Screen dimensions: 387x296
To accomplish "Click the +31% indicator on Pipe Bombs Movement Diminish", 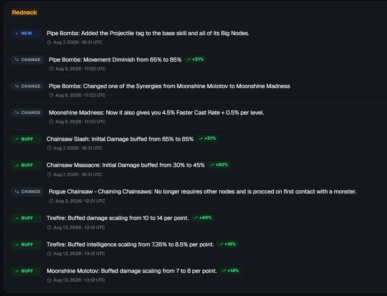I will pyautogui.click(x=195, y=60).
